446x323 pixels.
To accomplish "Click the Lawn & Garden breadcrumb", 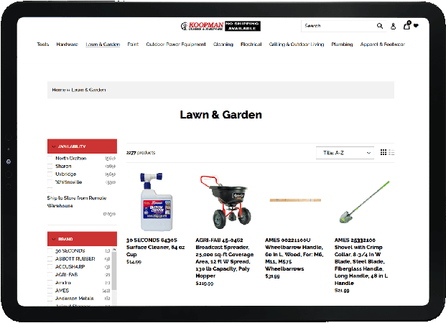I will (88, 90).
